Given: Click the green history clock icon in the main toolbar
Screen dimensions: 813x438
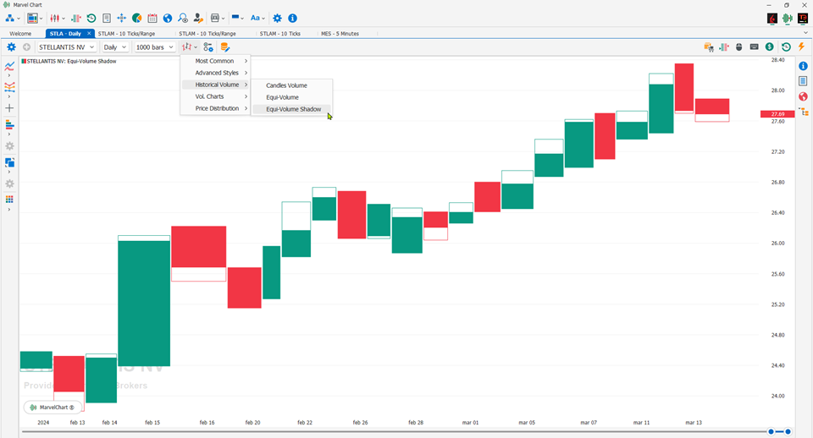Looking at the screenshot, I should (x=91, y=18).
